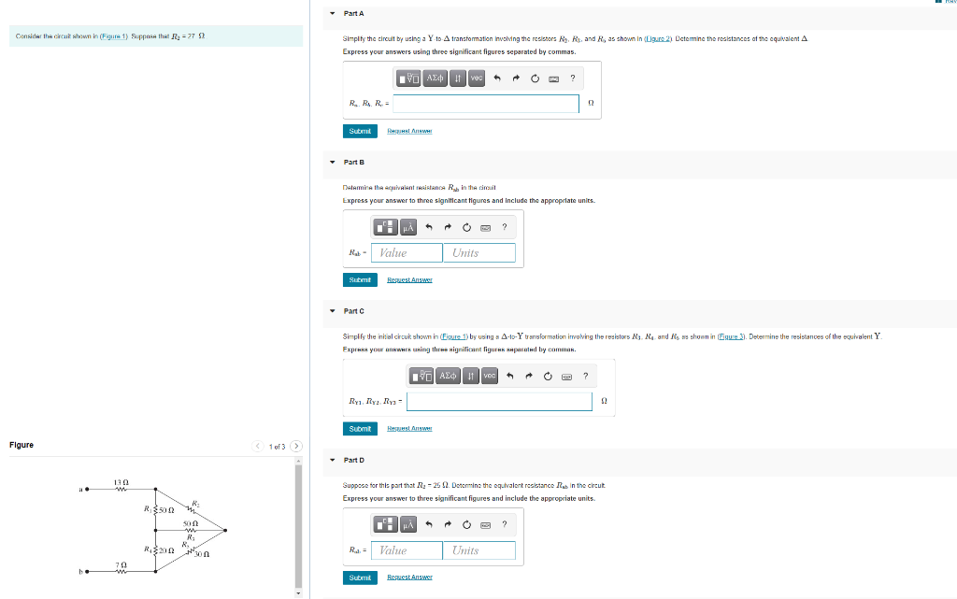
Task: Undo in Part D toolbar
Action: point(428,524)
